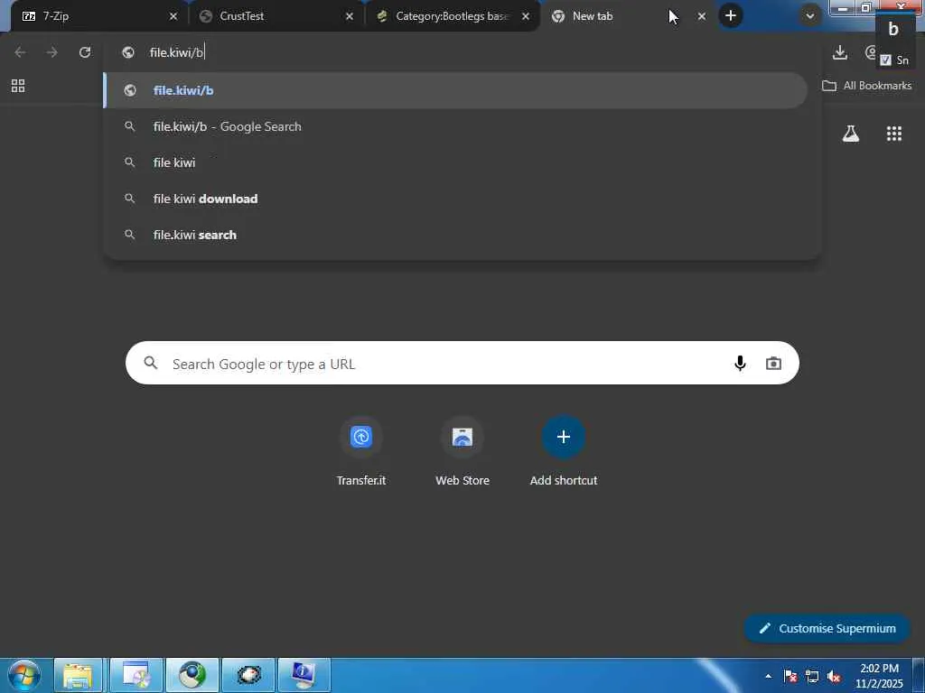Screen dimensions: 925x693
Task: Show hidden system tray icons
Action: click(768, 676)
